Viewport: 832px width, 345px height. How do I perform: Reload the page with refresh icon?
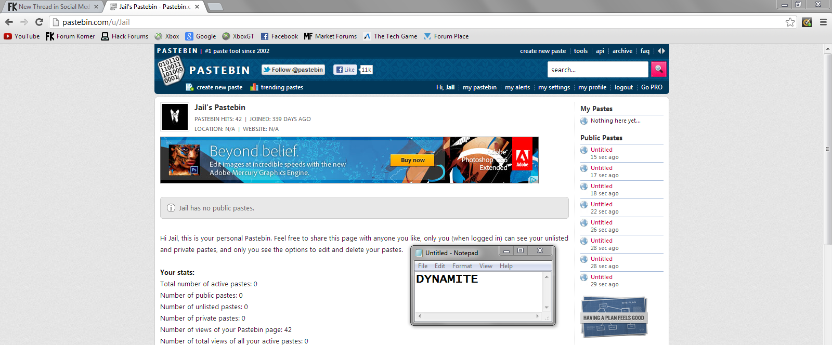click(x=39, y=22)
